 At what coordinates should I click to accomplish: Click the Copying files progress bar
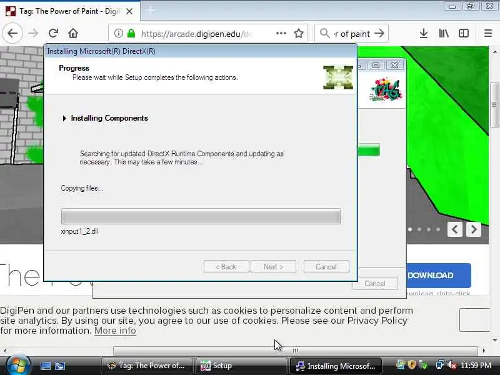[201, 216]
